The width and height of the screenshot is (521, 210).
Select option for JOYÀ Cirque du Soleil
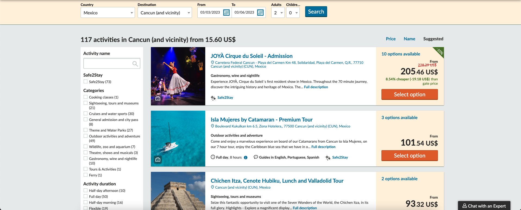(410, 94)
